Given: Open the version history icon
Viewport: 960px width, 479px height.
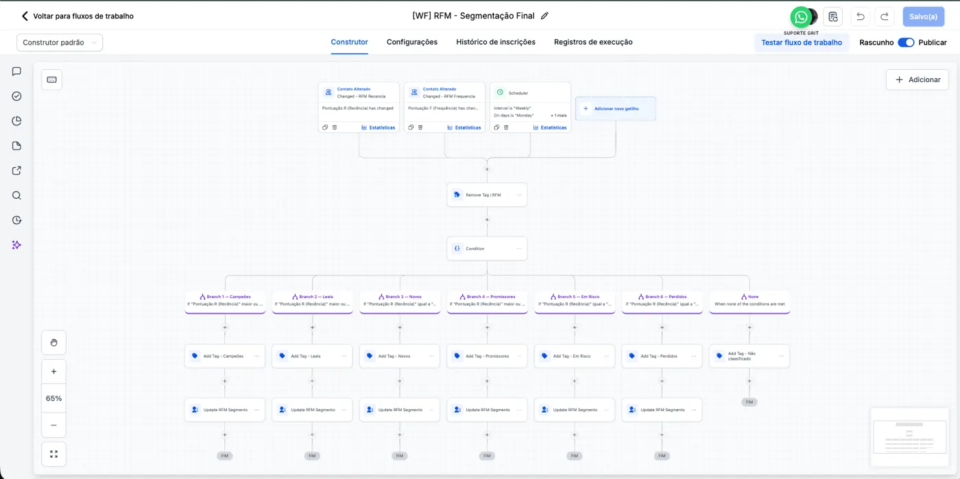Looking at the screenshot, I should click(833, 16).
